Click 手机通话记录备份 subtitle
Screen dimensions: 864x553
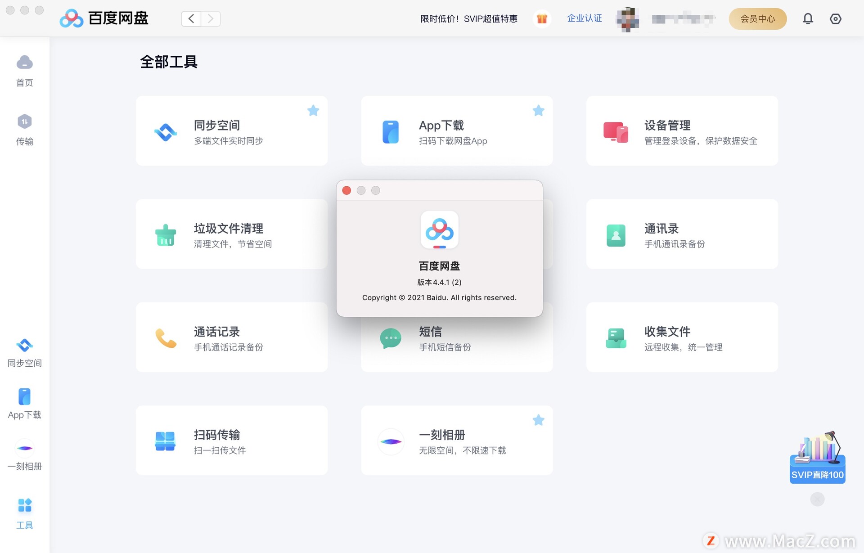(229, 347)
